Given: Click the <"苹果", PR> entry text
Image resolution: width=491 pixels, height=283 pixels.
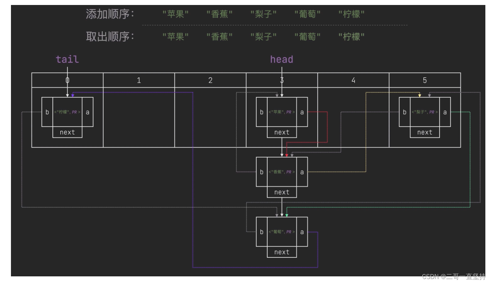Looking at the screenshot, I should 282,112.
